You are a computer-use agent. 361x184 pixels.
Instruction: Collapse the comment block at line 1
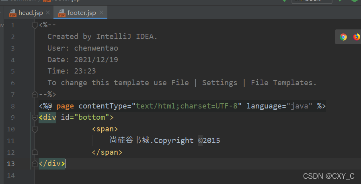[x=35, y=25]
